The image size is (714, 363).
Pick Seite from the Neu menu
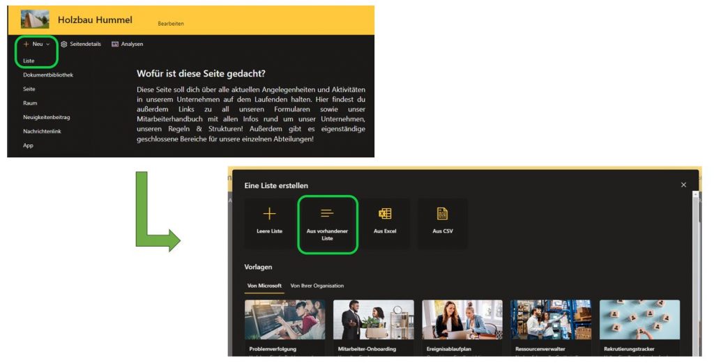(x=29, y=89)
